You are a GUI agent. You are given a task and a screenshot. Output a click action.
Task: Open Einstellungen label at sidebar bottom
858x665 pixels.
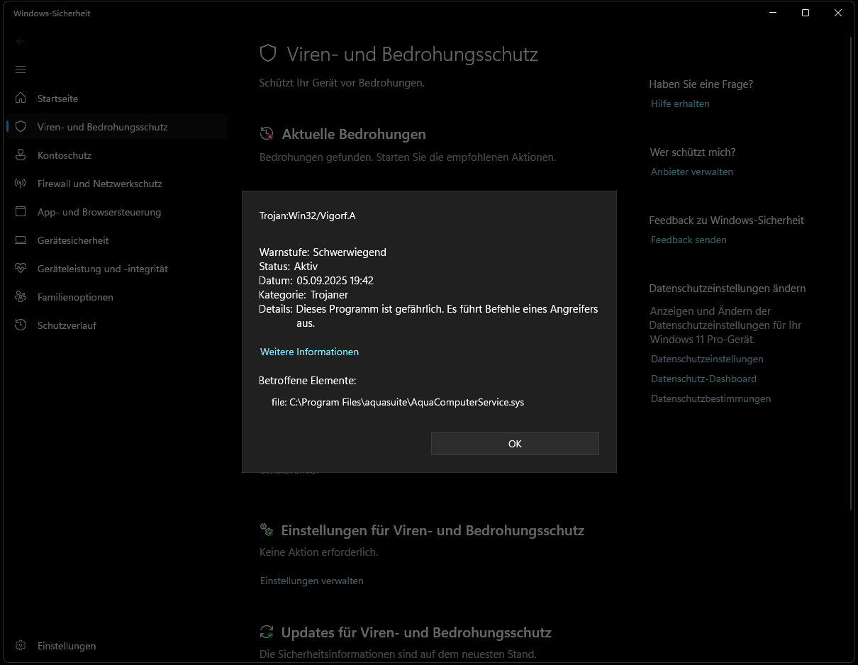pyautogui.click(x=67, y=646)
